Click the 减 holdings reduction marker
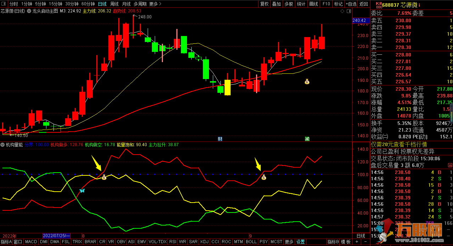 [x=307, y=139]
